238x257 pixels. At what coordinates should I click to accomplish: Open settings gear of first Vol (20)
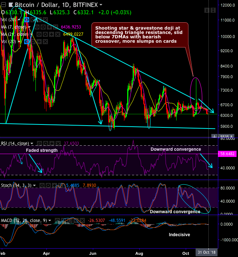33,20
